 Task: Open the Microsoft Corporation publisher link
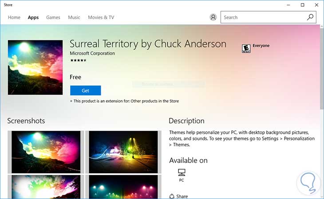92,53
